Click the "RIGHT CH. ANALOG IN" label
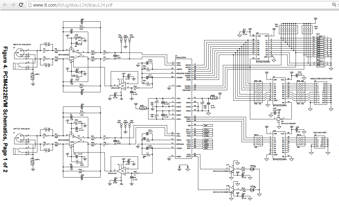 22,44
